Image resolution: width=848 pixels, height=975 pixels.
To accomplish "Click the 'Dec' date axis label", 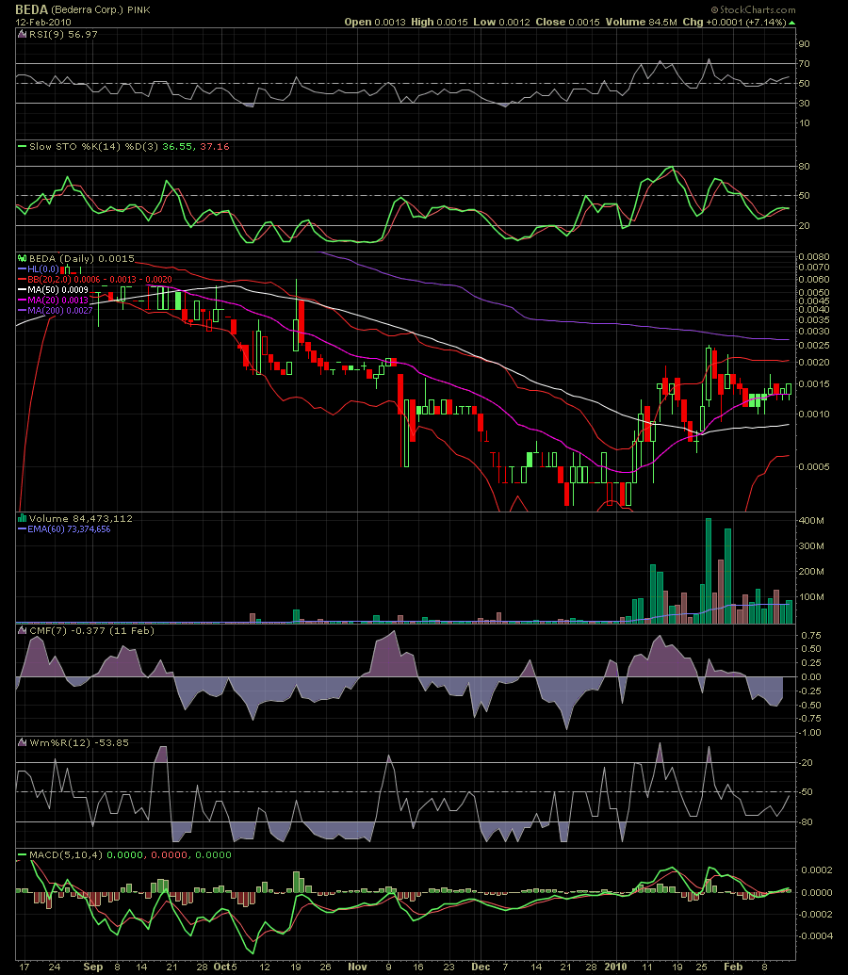I will click(481, 967).
